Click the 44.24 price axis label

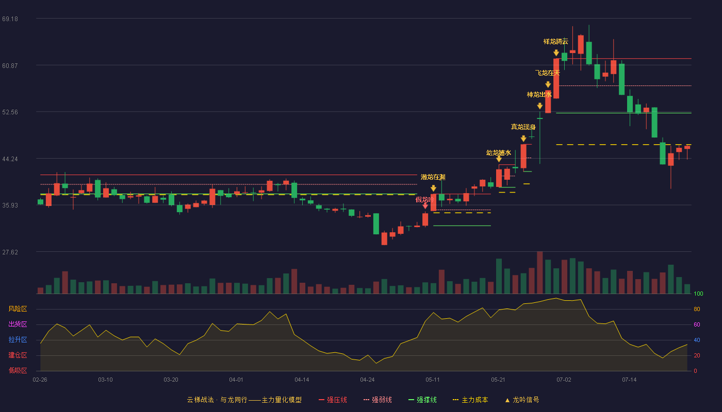click(x=10, y=159)
